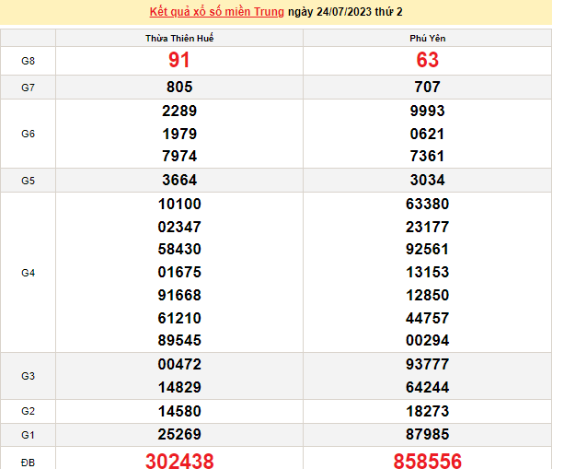Viewport: 564px width, 469px height.
Task: Select the G3 number 14829
Action: coord(179,388)
